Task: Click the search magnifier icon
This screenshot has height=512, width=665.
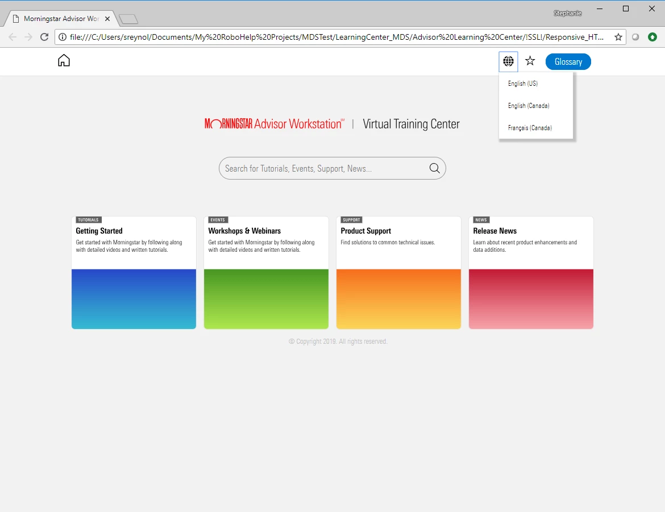Action: tap(434, 168)
